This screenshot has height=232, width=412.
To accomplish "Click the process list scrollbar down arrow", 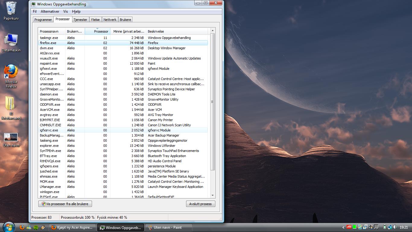I will click(213, 195).
